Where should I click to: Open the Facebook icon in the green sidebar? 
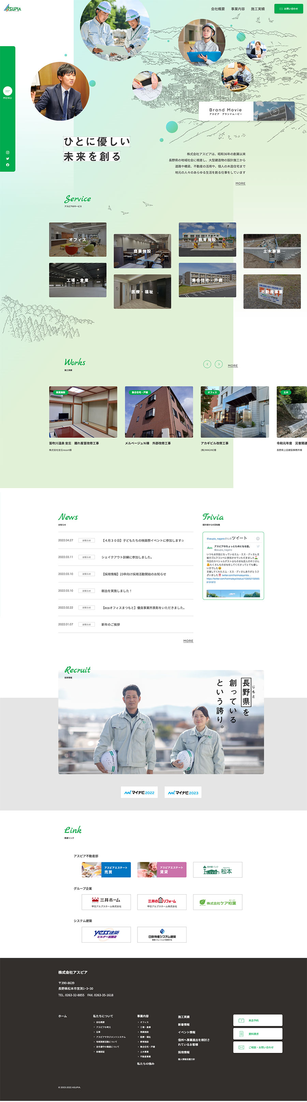pyautogui.click(x=8, y=165)
